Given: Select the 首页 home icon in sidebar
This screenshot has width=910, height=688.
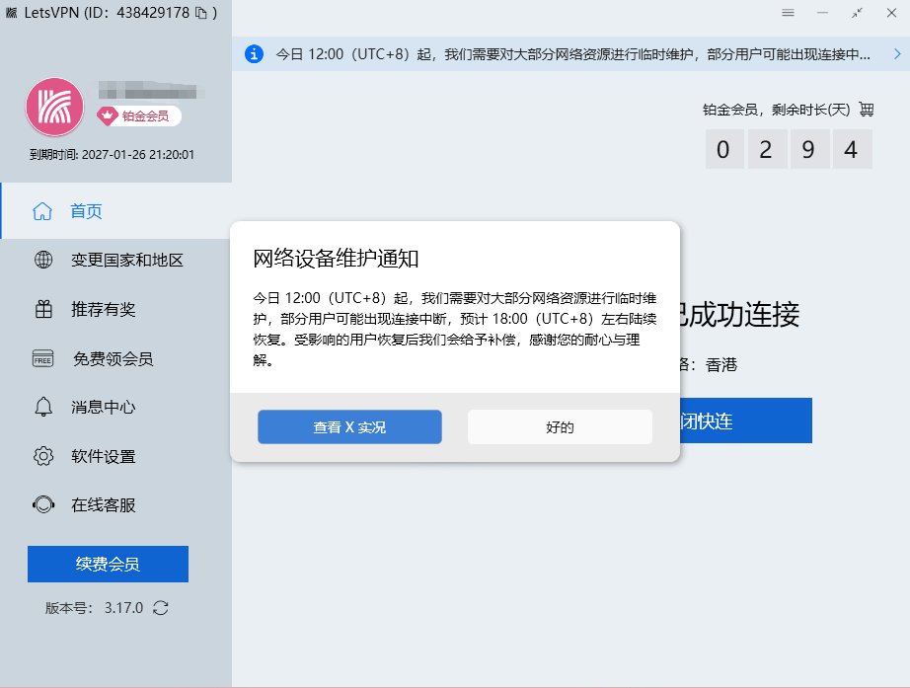Looking at the screenshot, I should pos(43,210).
